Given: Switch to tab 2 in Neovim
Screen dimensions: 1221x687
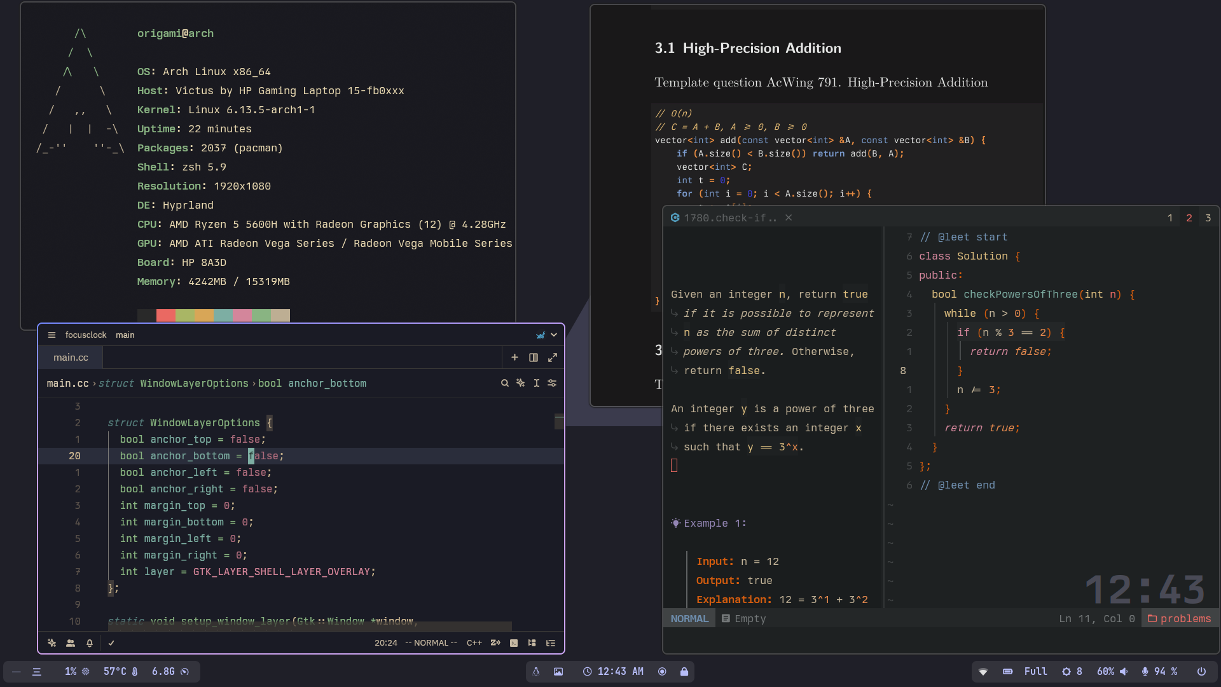Looking at the screenshot, I should [1189, 218].
